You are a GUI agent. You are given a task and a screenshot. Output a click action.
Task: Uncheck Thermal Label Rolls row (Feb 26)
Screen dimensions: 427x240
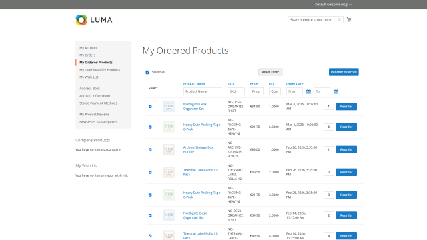tap(150, 172)
